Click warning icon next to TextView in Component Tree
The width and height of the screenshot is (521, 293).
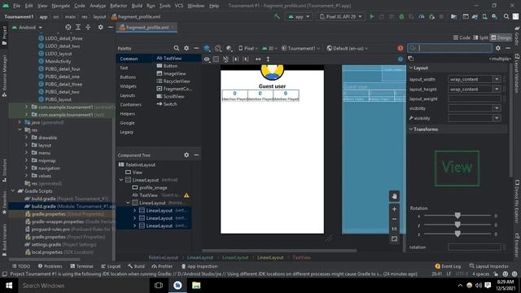pyautogui.click(x=186, y=195)
